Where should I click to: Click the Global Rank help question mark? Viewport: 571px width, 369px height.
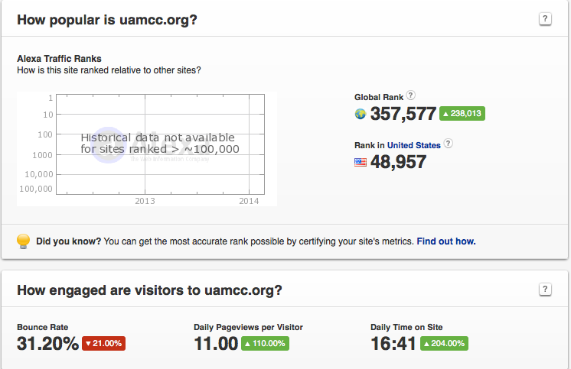pyautogui.click(x=410, y=95)
